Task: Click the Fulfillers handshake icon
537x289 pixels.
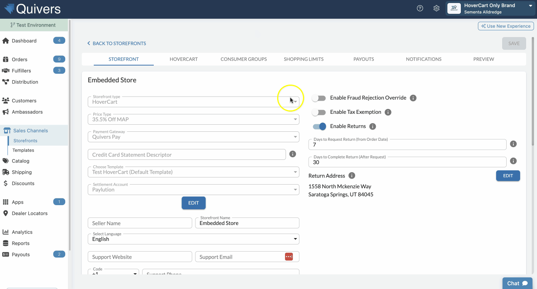Action: tap(6, 70)
